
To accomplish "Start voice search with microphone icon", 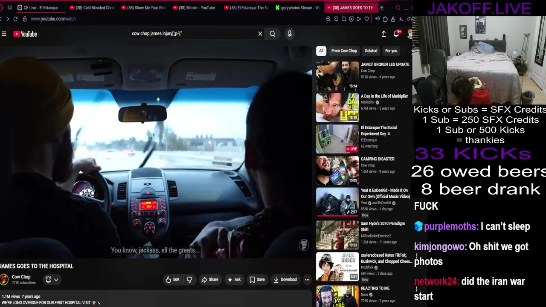I will click(290, 34).
